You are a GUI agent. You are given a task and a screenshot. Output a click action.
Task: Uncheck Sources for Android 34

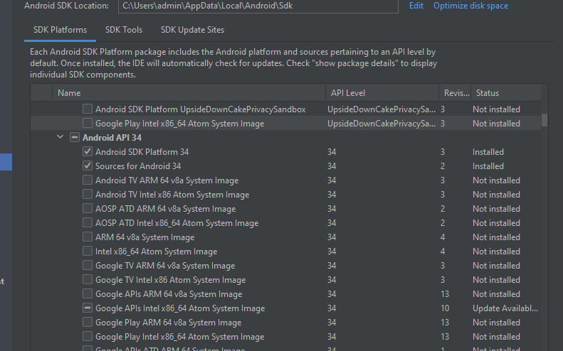88,166
